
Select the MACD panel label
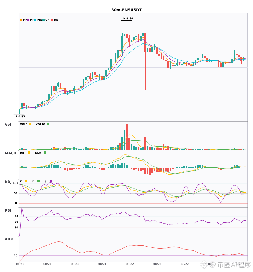point(10,153)
